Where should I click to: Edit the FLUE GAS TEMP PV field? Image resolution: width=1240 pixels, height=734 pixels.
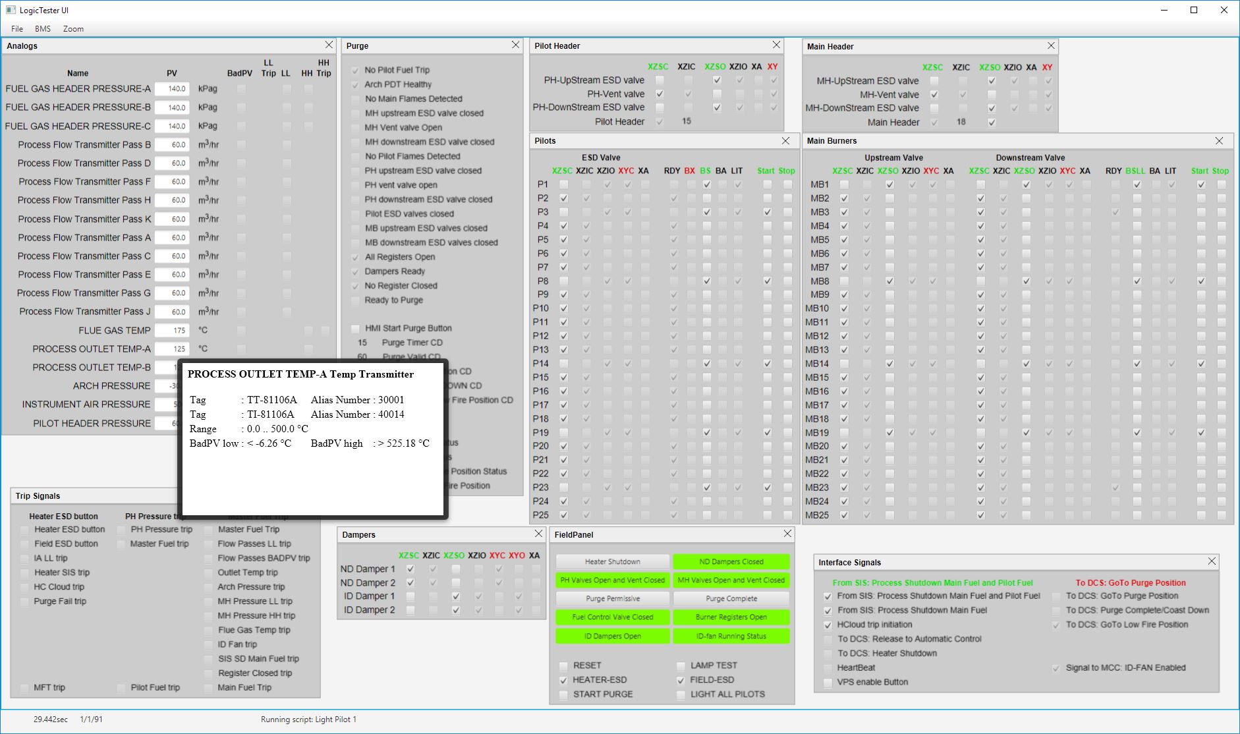pyautogui.click(x=173, y=330)
